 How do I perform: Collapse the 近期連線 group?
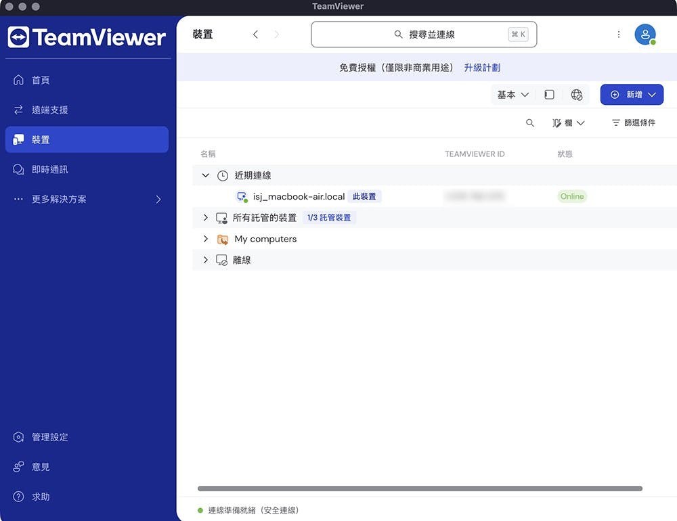pos(206,175)
